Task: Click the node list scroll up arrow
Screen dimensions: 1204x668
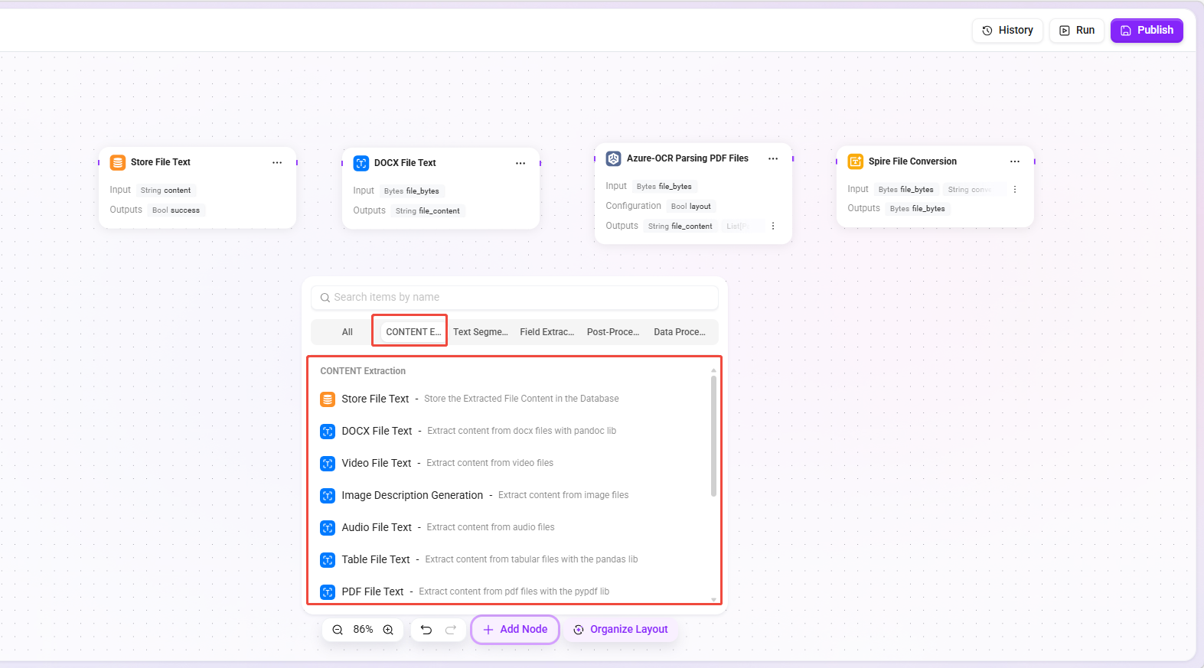Action: click(x=714, y=370)
